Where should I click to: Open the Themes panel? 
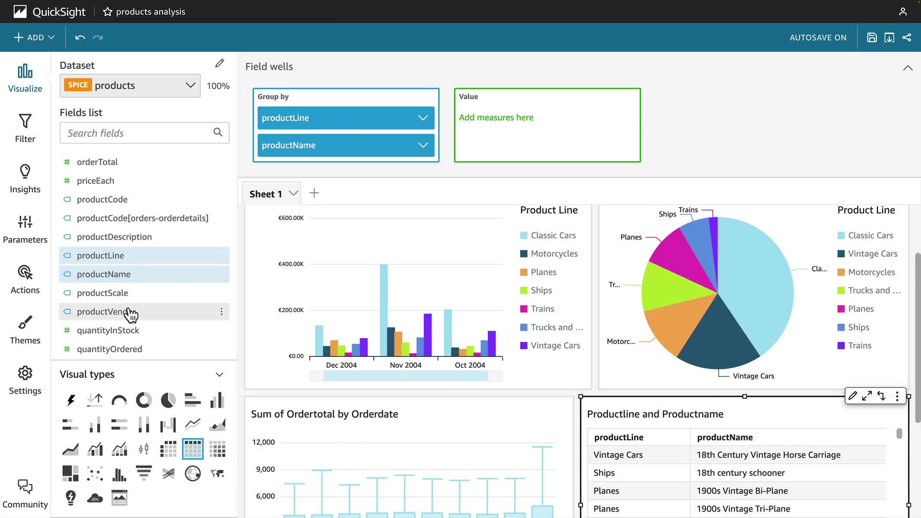coord(25,330)
